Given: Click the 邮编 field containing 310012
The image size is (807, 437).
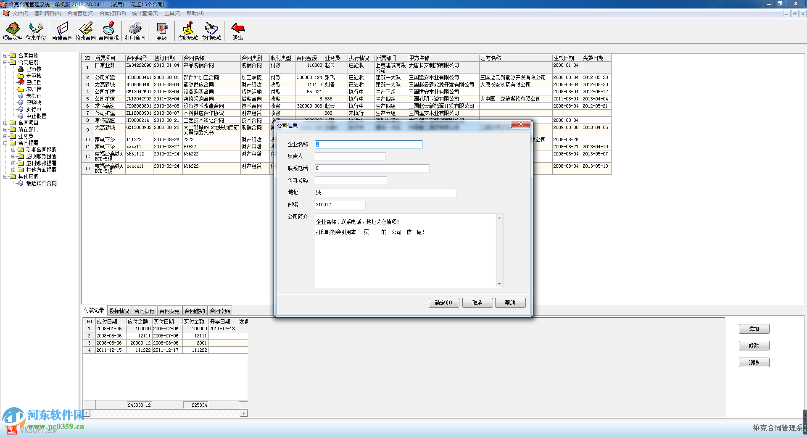Looking at the screenshot, I should [340, 205].
